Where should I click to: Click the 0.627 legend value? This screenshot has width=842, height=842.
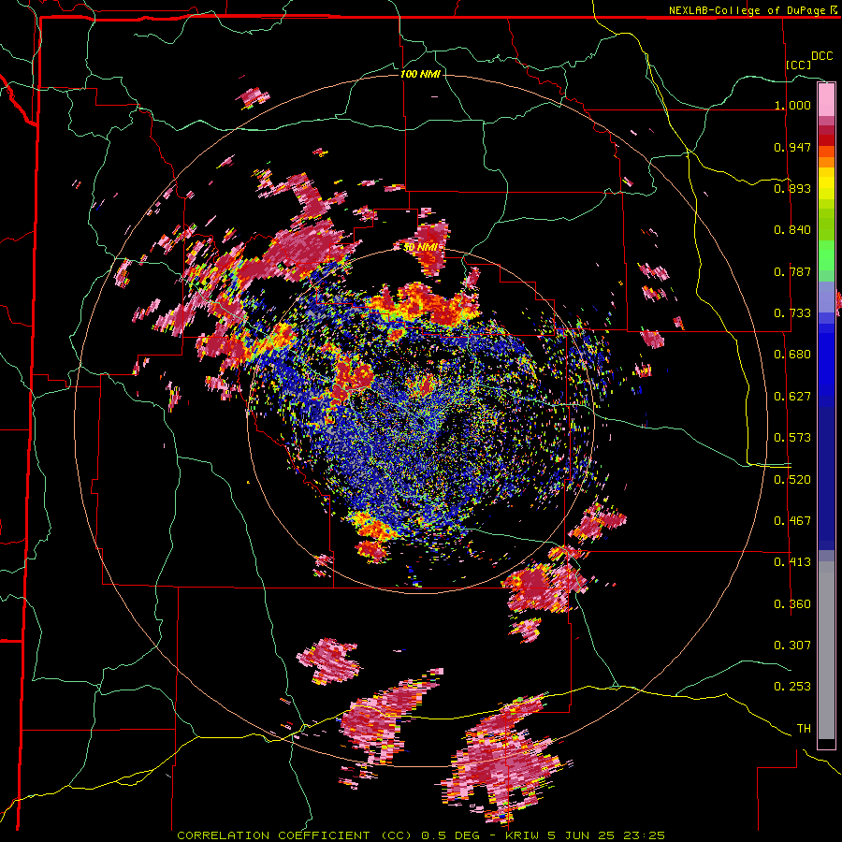[x=792, y=397]
